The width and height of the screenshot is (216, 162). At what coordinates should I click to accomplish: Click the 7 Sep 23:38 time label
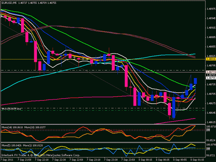click(x=111, y=160)
